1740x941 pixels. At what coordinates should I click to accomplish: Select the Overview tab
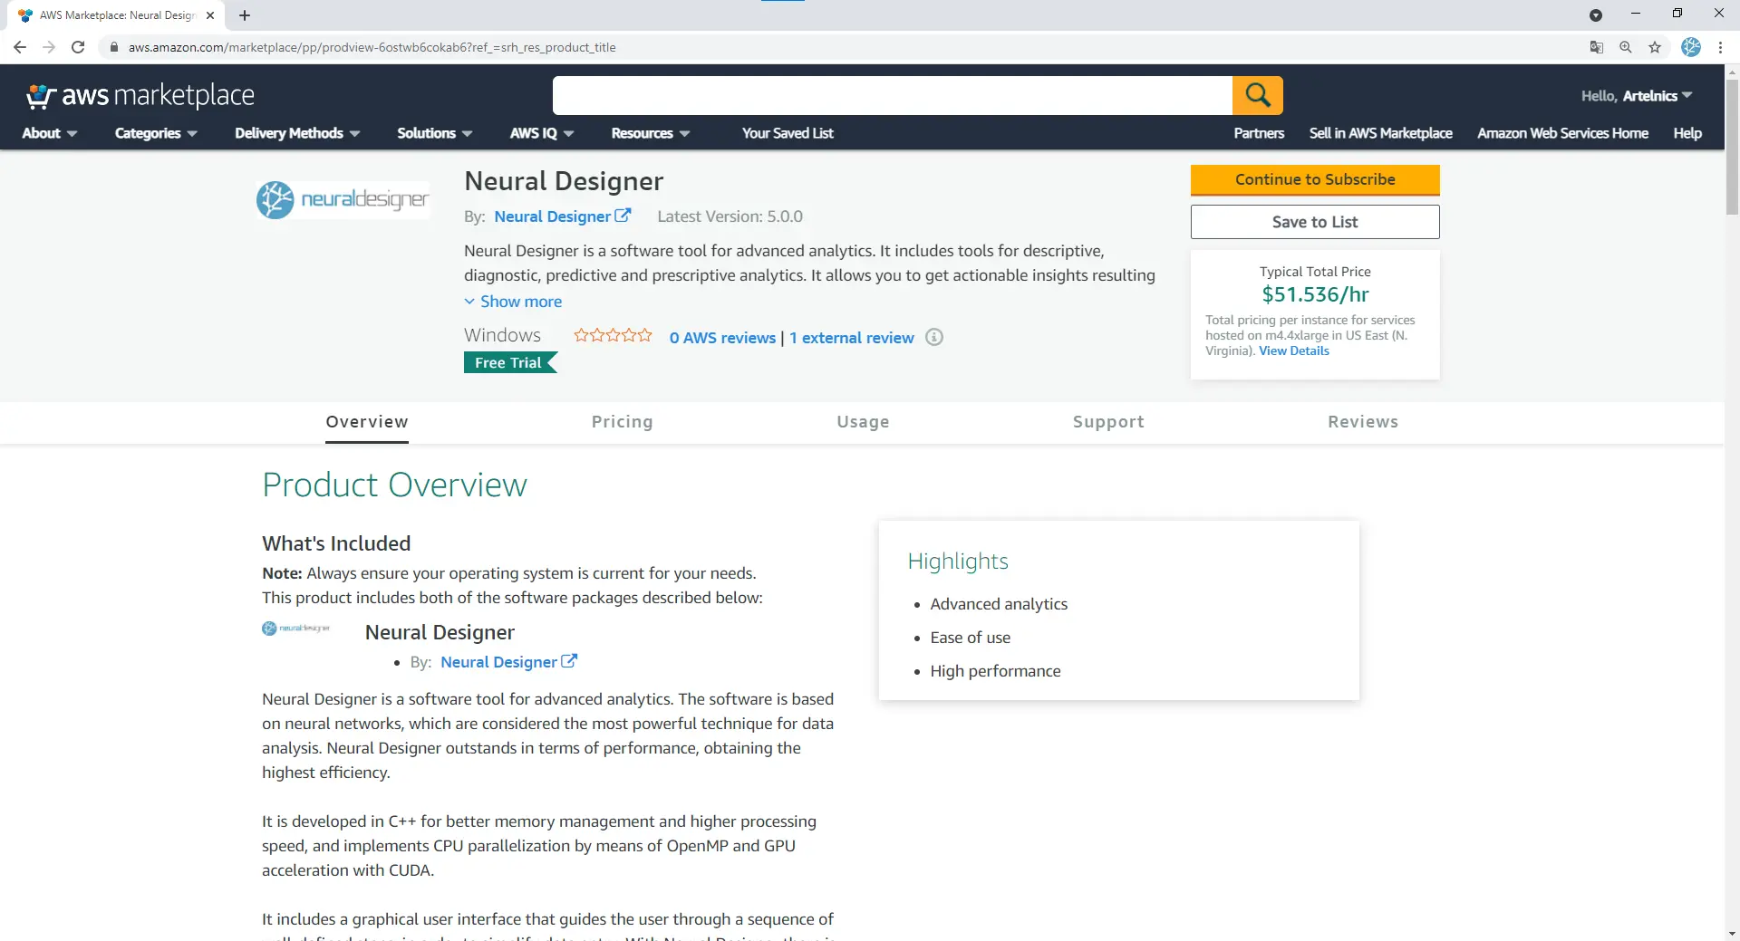(x=367, y=422)
